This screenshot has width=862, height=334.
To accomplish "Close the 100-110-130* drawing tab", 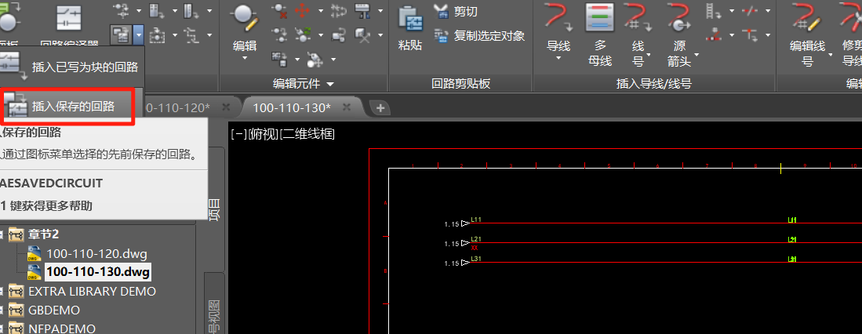I will [x=347, y=107].
